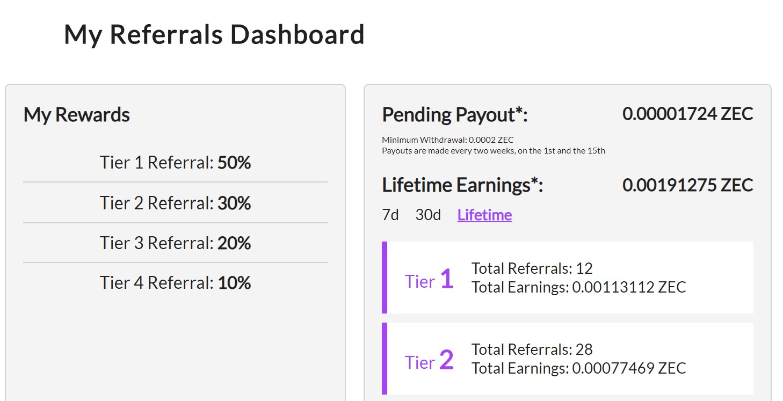This screenshot has width=783, height=401.
Task: Select the 30d earnings tab
Action: point(428,215)
